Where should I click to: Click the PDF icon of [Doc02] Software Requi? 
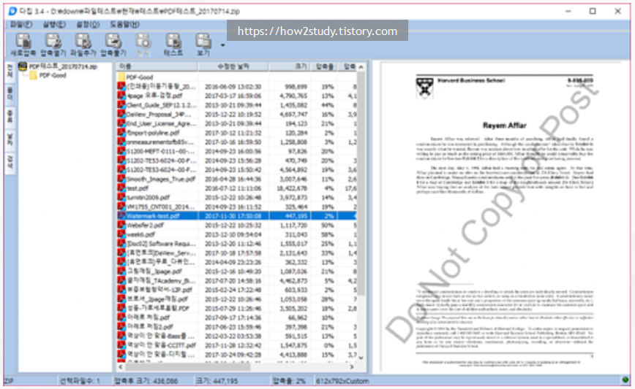[x=121, y=244]
